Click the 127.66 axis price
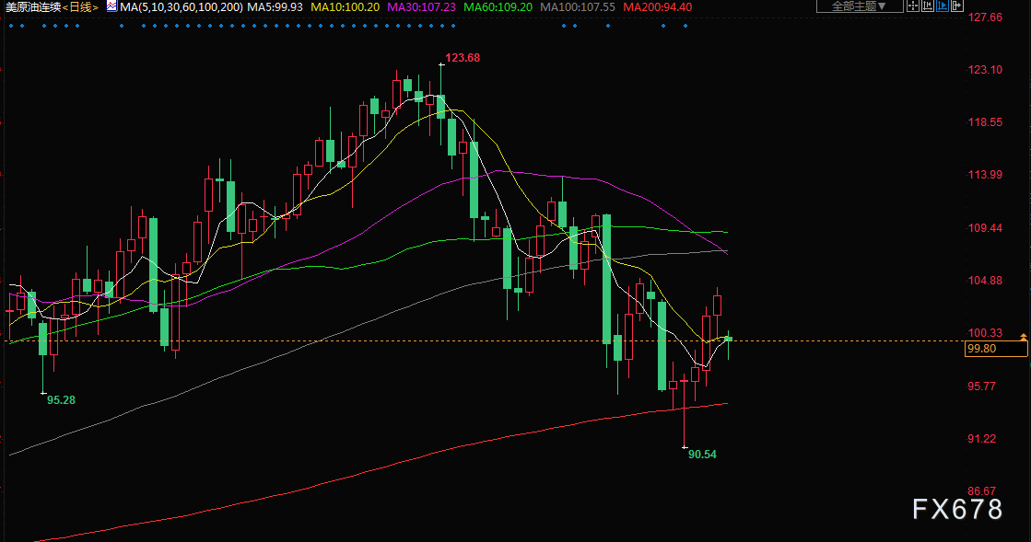The image size is (1031, 542). coord(985,17)
